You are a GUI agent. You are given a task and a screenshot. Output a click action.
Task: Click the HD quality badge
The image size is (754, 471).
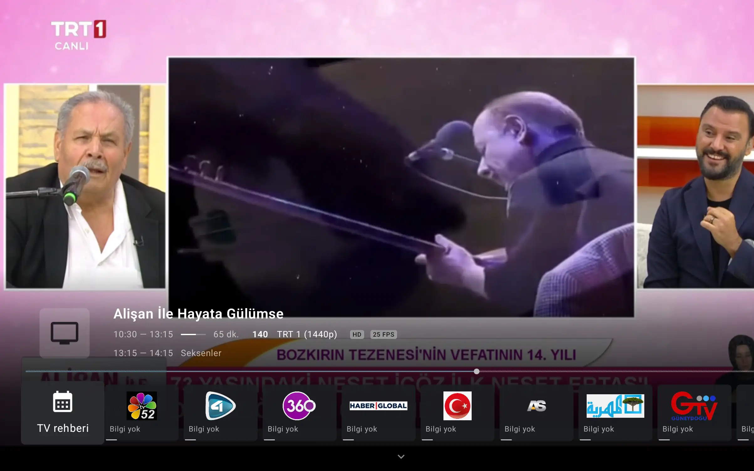tap(357, 334)
